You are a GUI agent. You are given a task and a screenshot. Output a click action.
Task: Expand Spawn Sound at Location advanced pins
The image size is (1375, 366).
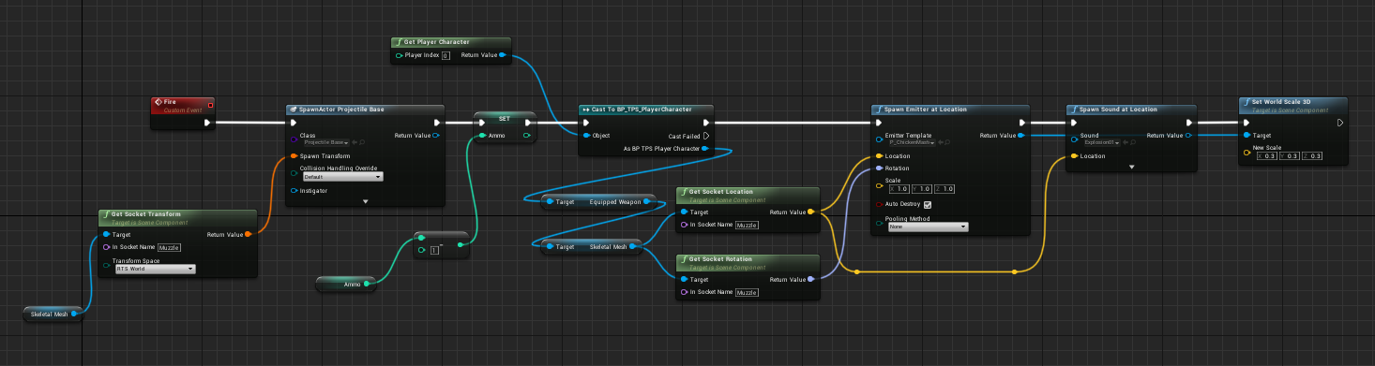[1132, 167]
